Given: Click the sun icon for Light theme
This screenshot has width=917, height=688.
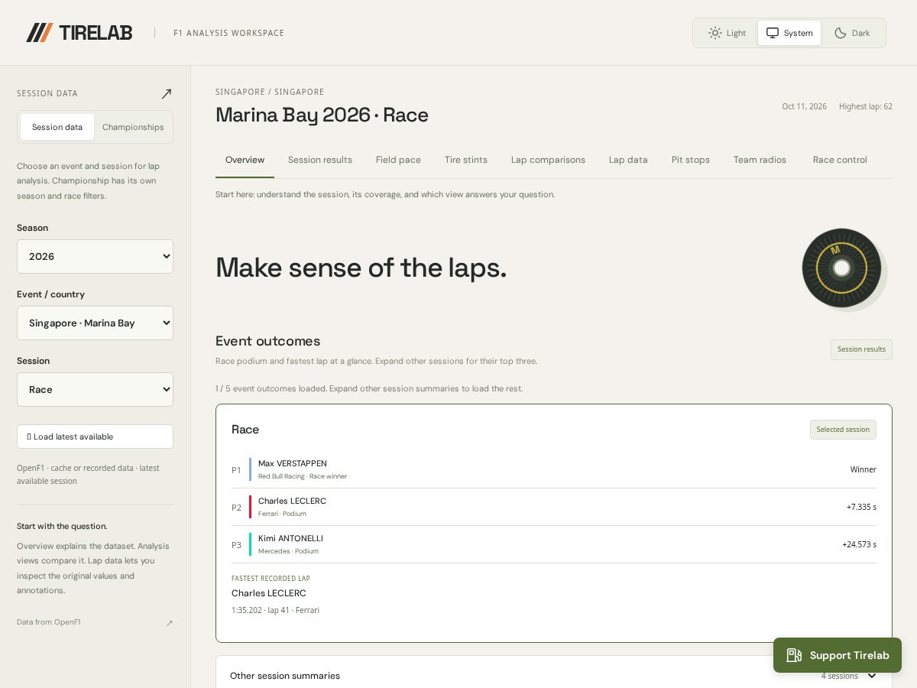Looking at the screenshot, I should (x=715, y=33).
